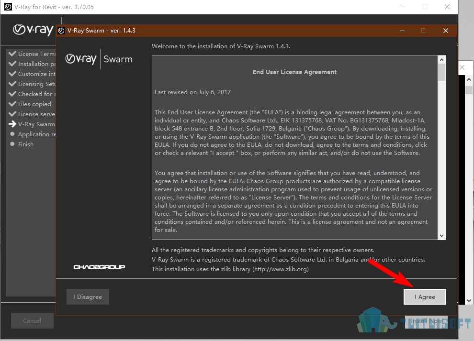Click the checkmark beside Files copied step
474x341 pixels.
pyautogui.click(x=12, y=104)
